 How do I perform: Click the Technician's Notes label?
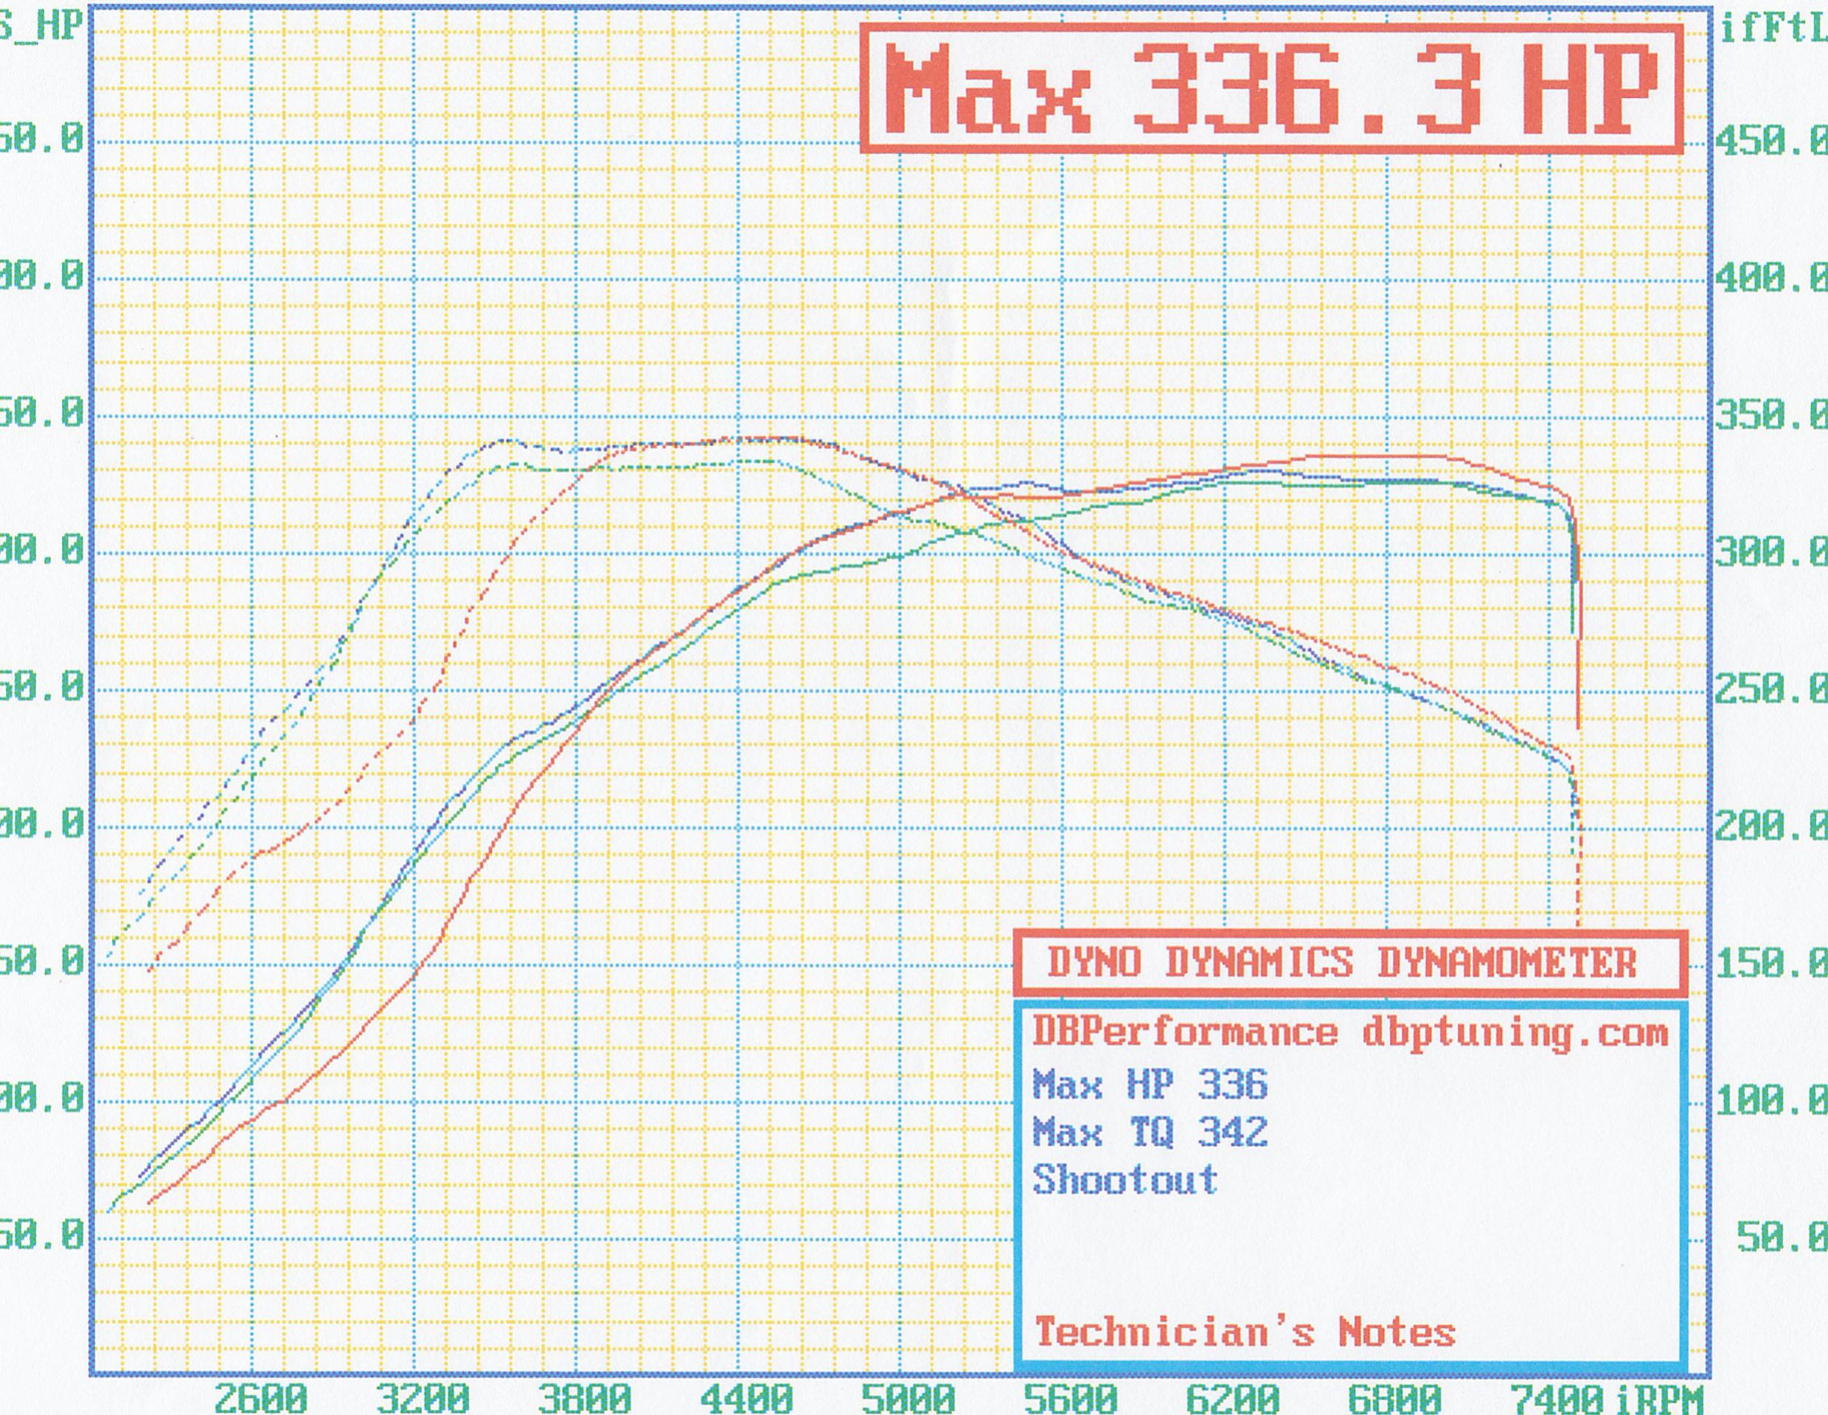tap(1245, 1332)
